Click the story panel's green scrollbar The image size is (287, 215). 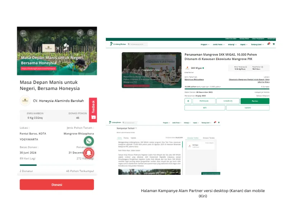click(x=182, y=144)
